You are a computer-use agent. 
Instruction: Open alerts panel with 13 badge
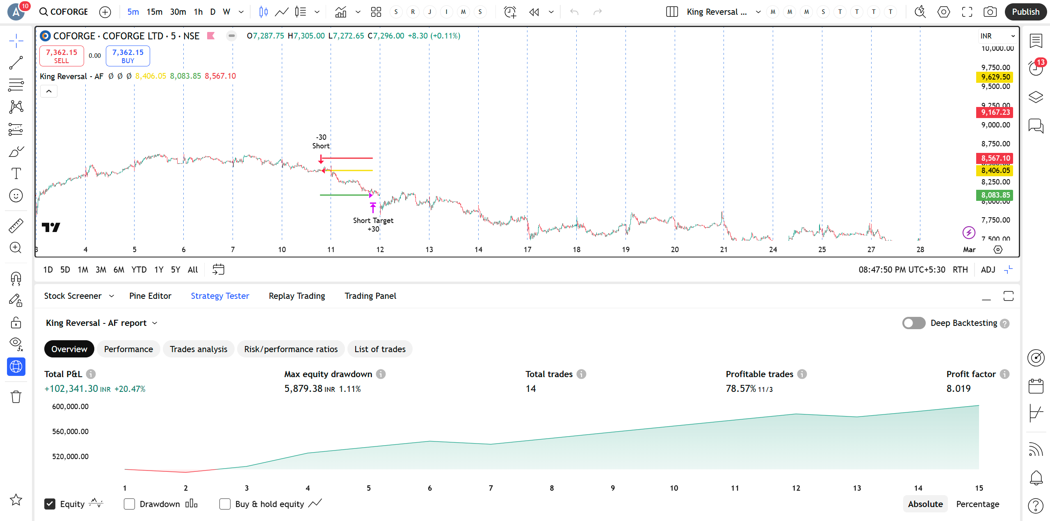click(1036, 68)
